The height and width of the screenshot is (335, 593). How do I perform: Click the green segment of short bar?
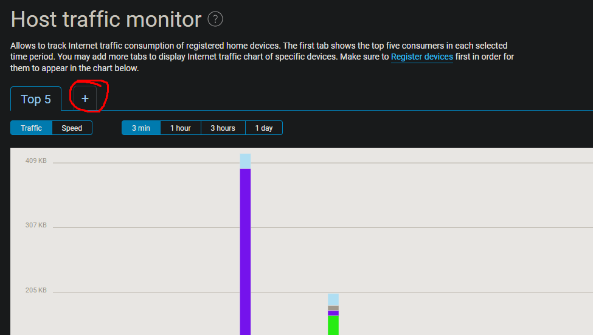point(333,325)
